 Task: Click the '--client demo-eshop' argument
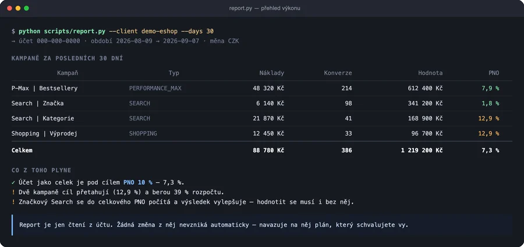pos(143,31)
